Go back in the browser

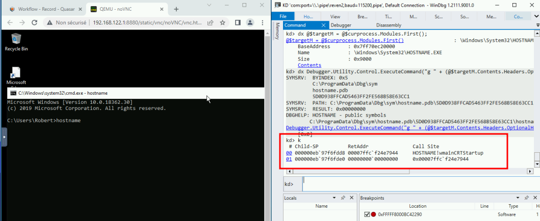[10, 22]
